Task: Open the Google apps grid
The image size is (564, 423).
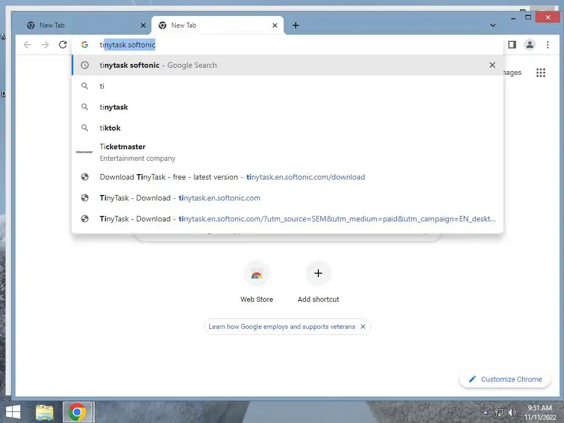Action: coord(541,73)
